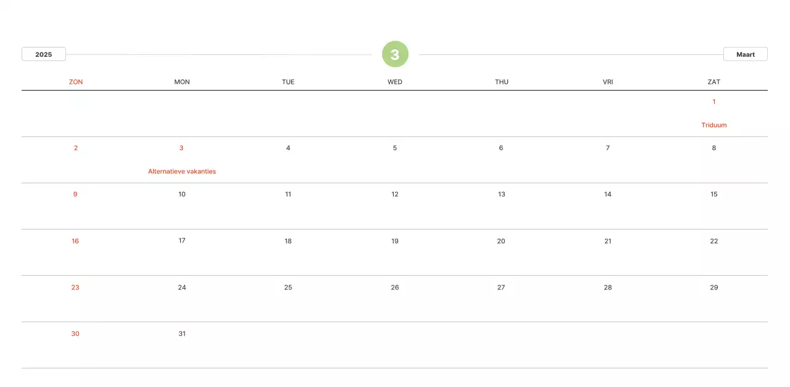
Task: Open the 2025 year selector
Action: 44,54
